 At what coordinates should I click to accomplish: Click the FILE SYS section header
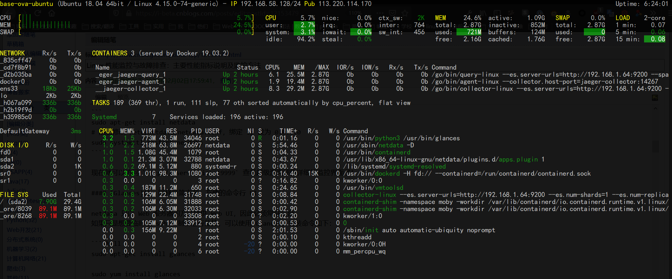(x=14, y=195)
